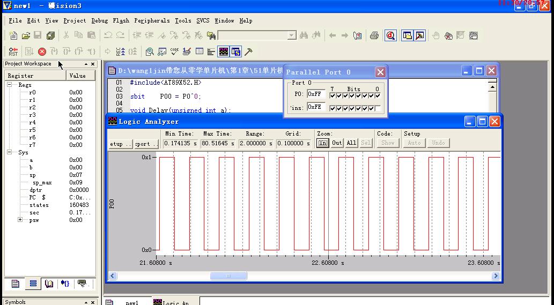The width and height of the screenshot is (554, 305).
Task: Toggle Pins bit 6 checkbox
Action: [x=339, y=108]
